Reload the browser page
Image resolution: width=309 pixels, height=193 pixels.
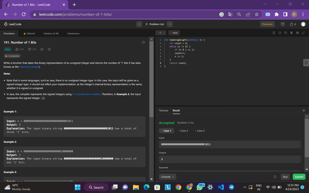23,15
